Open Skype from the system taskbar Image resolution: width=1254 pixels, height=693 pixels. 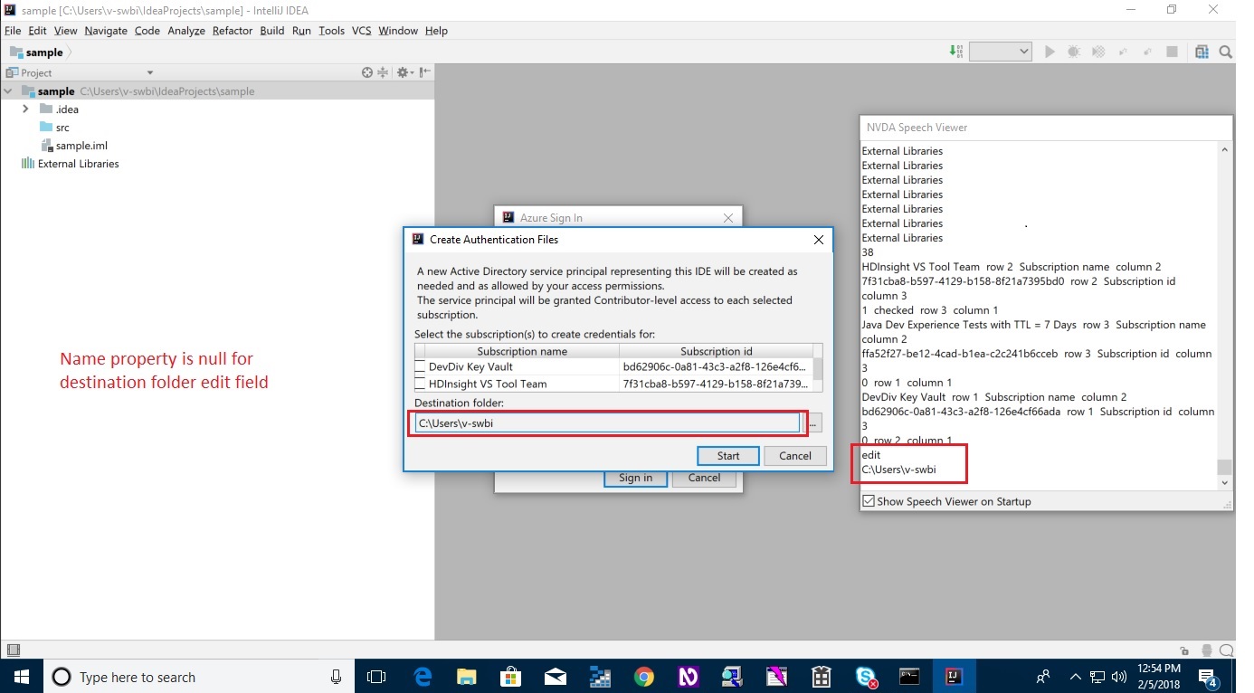pyautogui.click(x=867, y=676)
